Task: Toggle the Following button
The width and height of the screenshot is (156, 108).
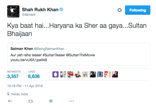Action: point(138,10)
